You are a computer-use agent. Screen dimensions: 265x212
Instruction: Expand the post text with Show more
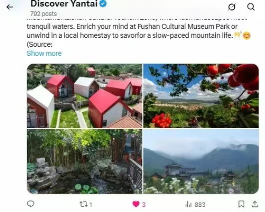click(x=44, y=53)
